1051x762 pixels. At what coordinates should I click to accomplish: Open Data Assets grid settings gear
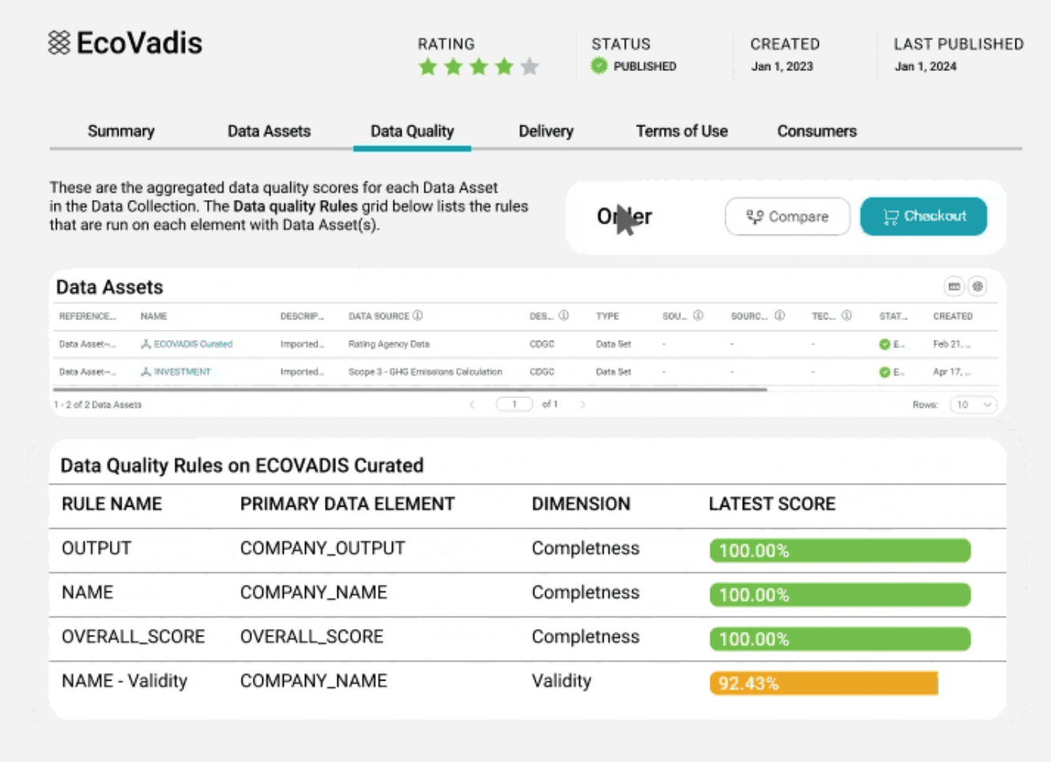click(x=978, y=286)
